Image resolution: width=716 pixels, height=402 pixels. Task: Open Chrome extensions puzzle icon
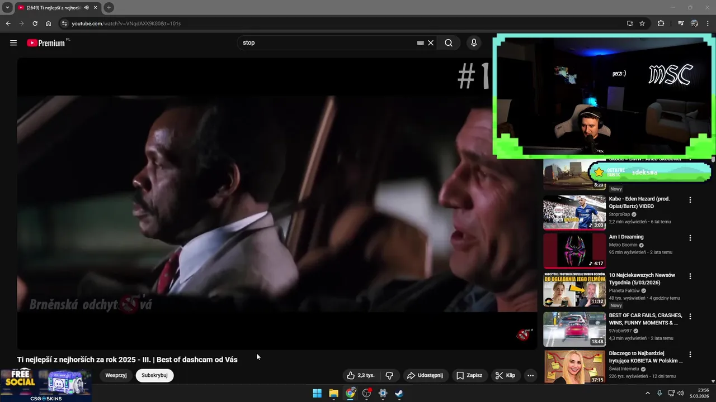[661, 23]
